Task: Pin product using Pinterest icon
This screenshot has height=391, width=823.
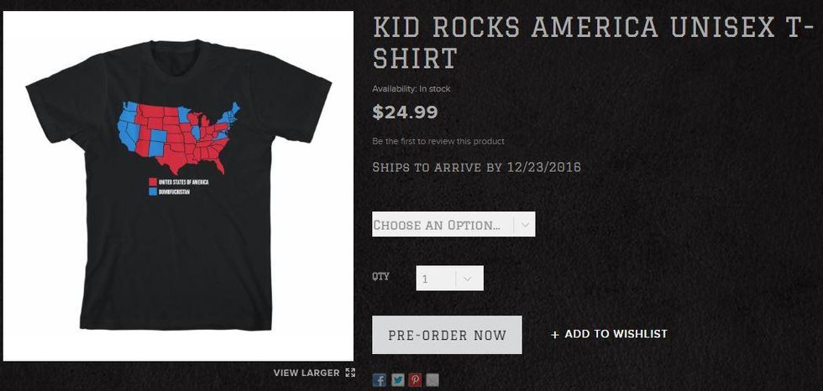Action: point(415,380)
